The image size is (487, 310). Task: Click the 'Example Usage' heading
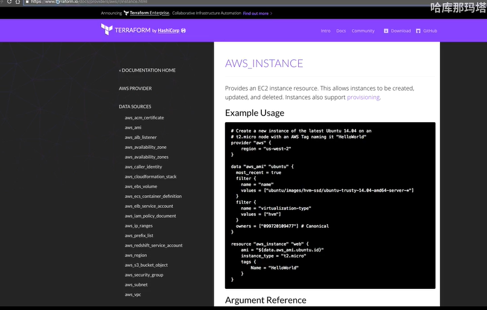255,113
